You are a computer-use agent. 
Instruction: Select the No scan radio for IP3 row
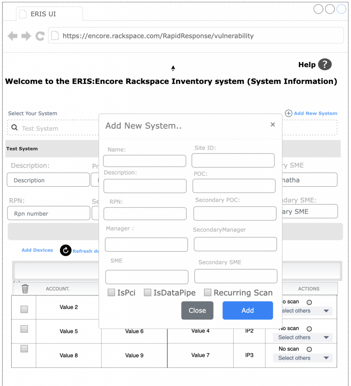[309, 349]
